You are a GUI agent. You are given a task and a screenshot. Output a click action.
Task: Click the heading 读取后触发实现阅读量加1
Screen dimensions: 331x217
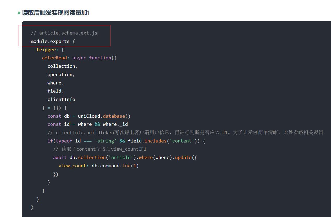coord(56,13)
